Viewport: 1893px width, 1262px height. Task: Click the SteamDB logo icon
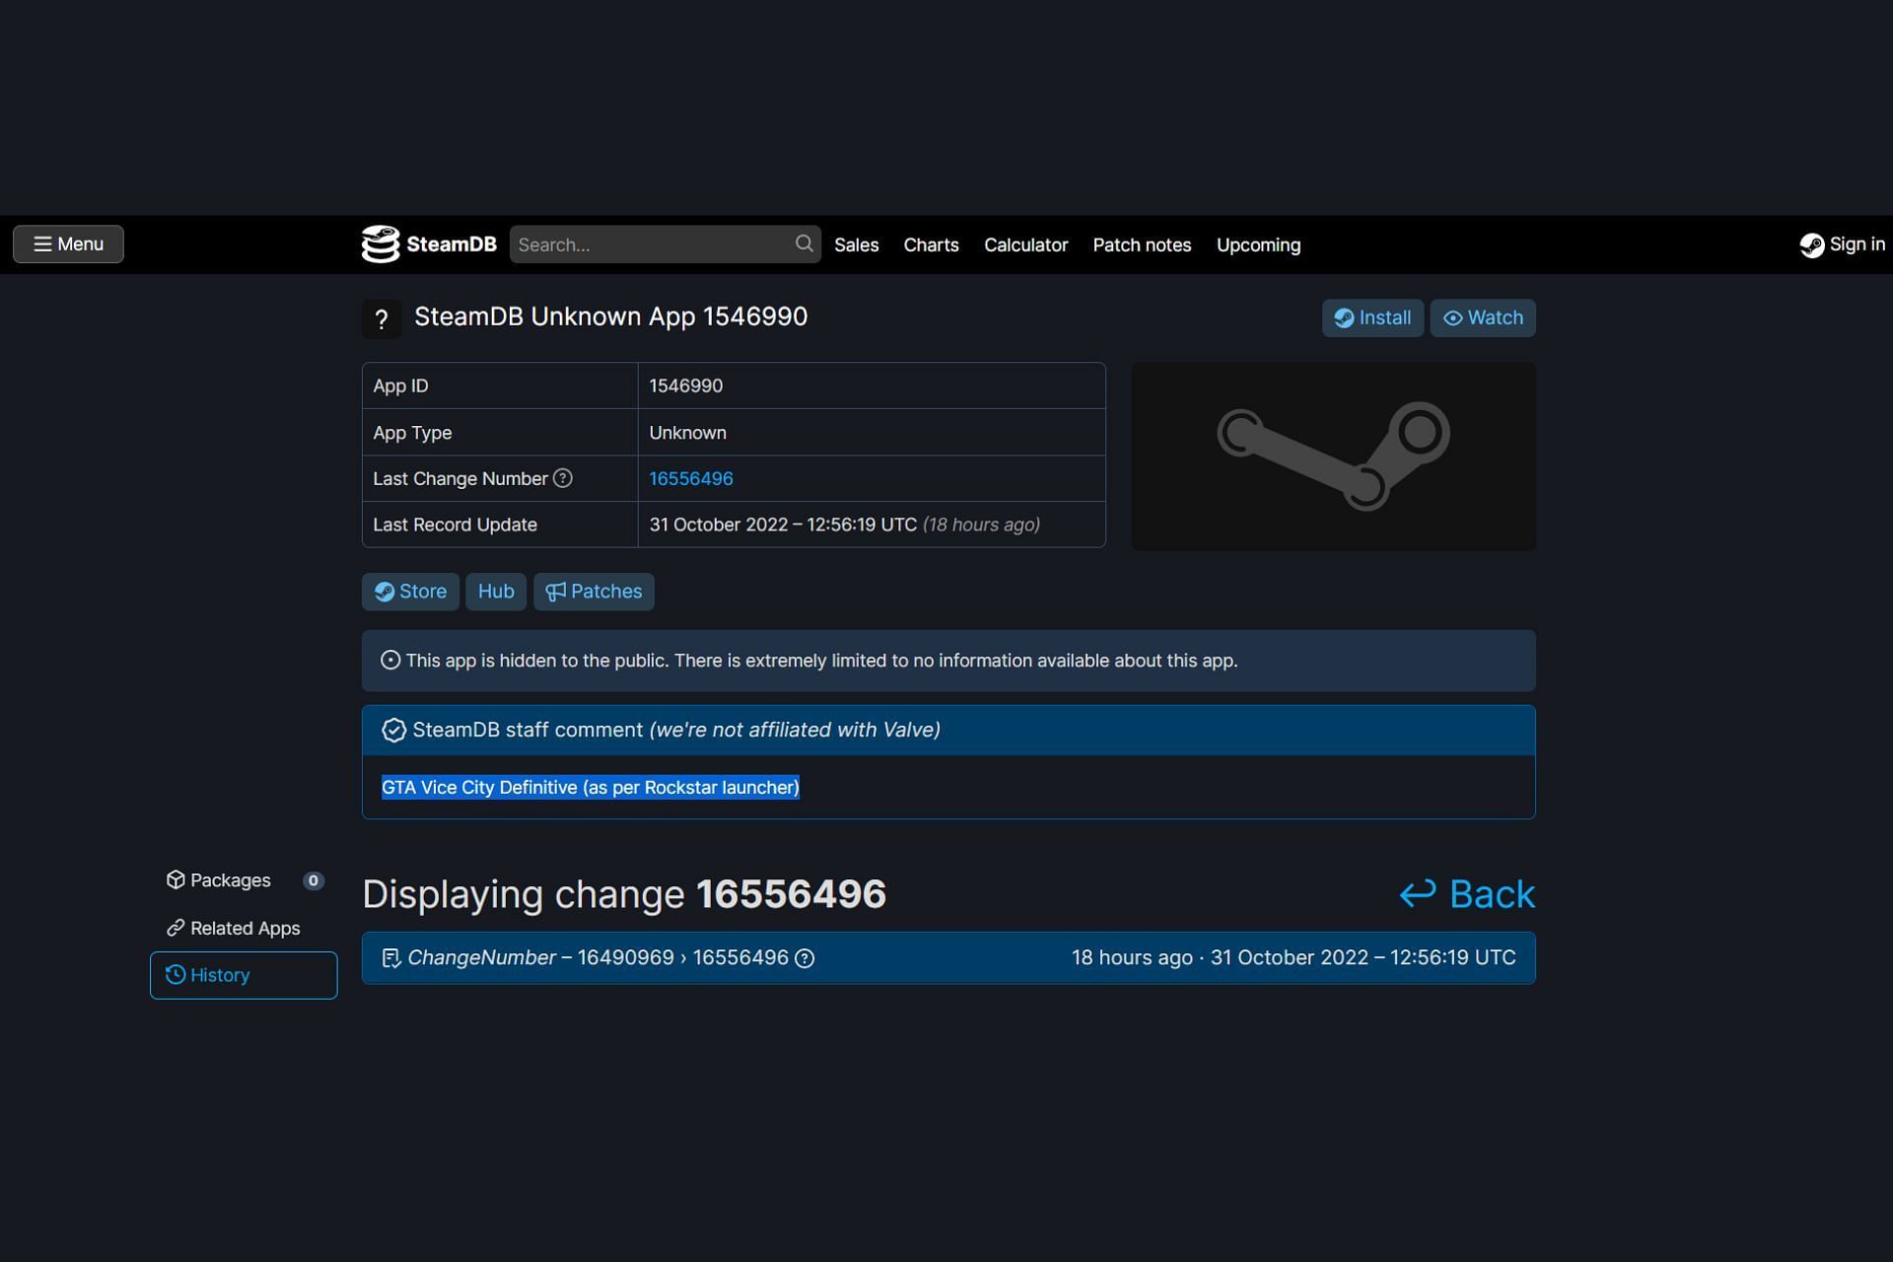(379, 244)
